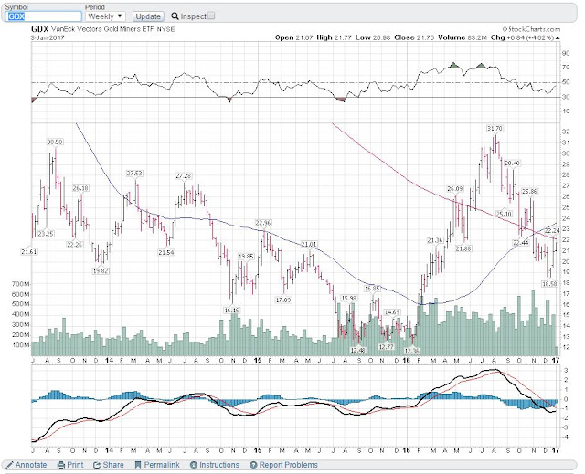Open the Share link
This screenshot has width=585, height=474.
tap(113, 465)
